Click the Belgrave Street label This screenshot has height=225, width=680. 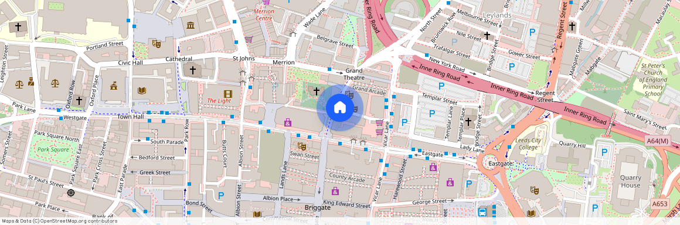coord(335,41)
